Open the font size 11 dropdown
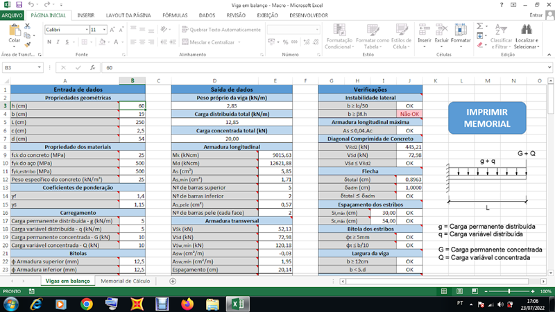The image size is (555, 312). [x=105, y=30]
